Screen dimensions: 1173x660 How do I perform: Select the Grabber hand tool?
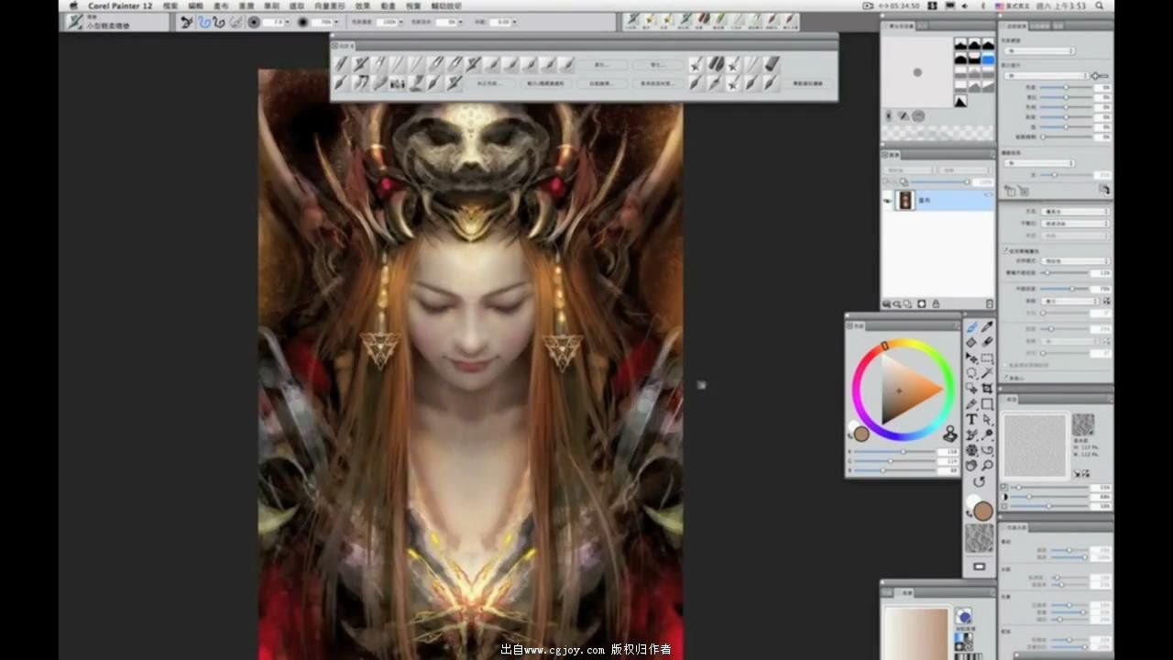(971, 466)
